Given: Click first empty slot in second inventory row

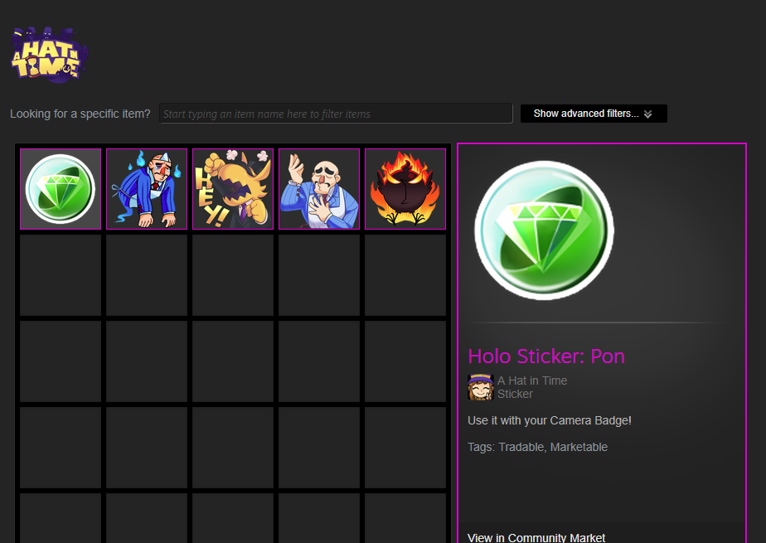Looking at the screenshot, I should (61, 275).
